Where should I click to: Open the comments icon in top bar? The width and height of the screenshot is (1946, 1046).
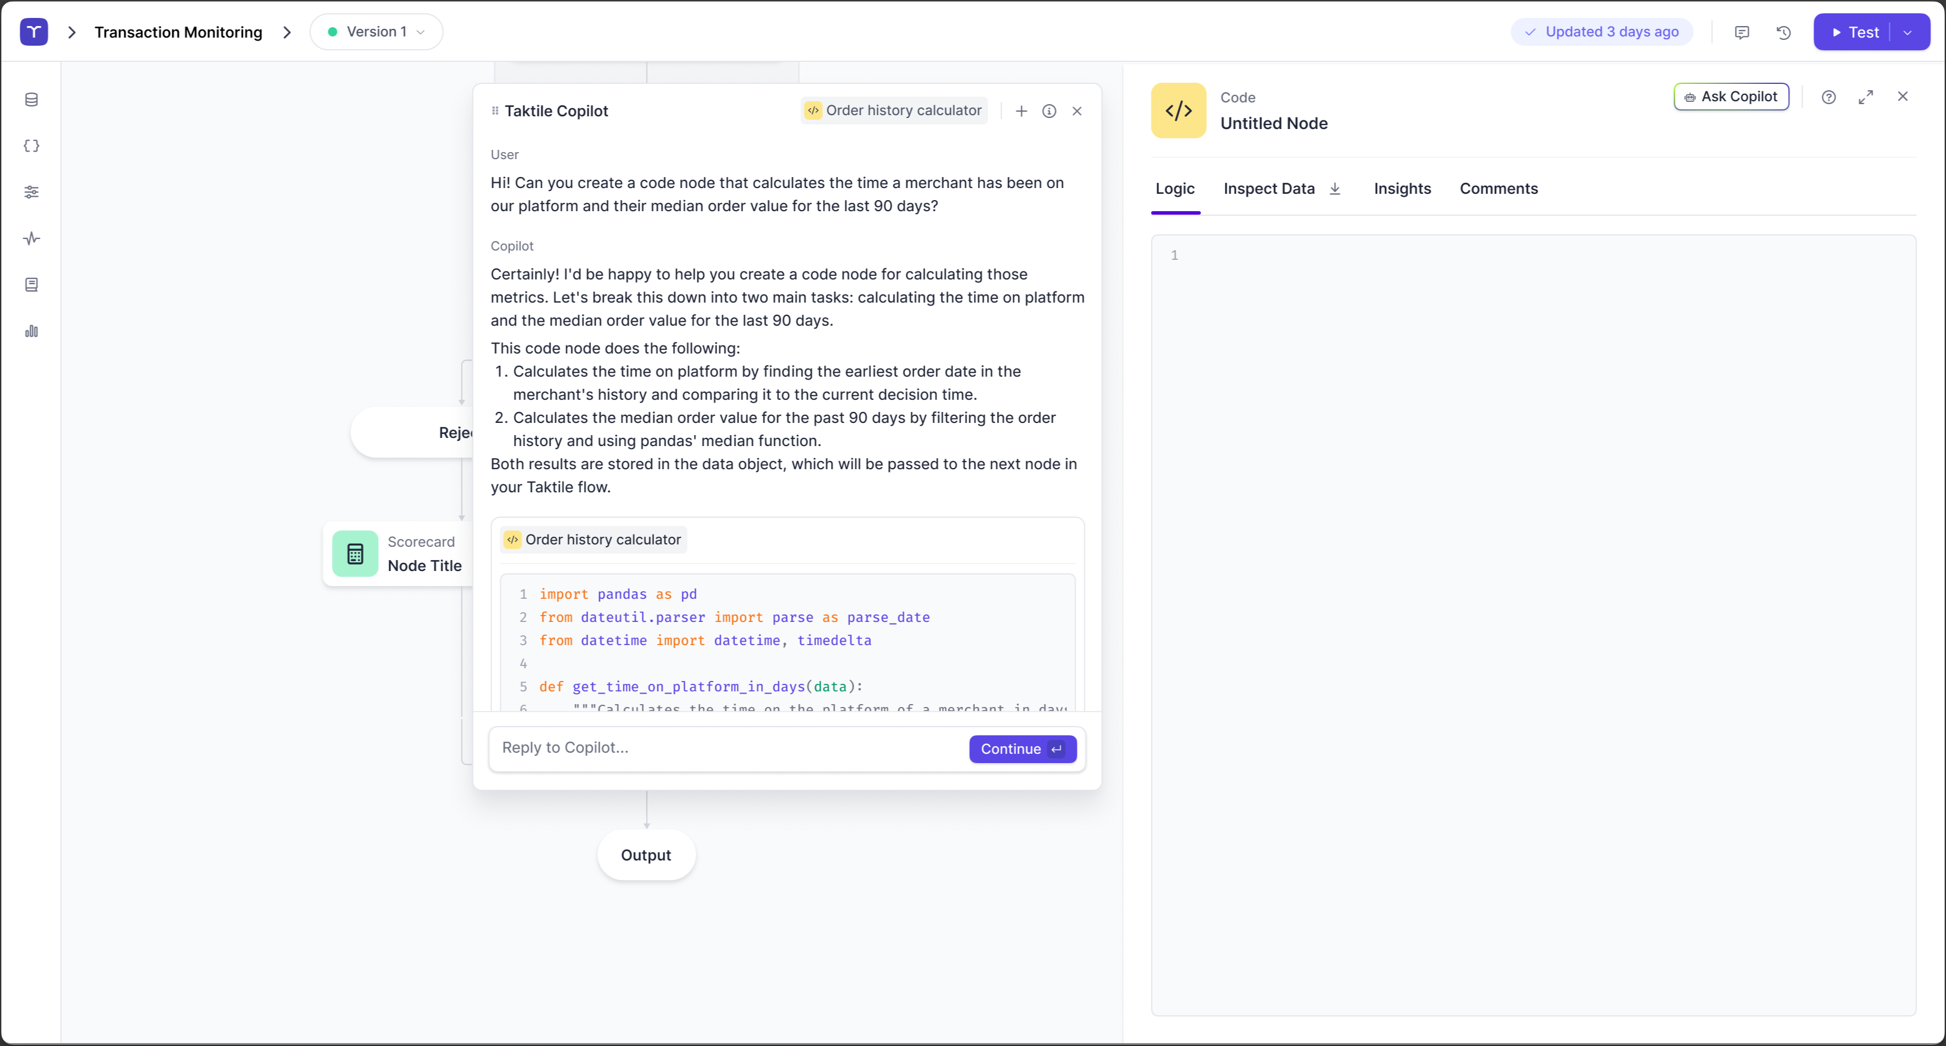click(x=1742, y=32)
